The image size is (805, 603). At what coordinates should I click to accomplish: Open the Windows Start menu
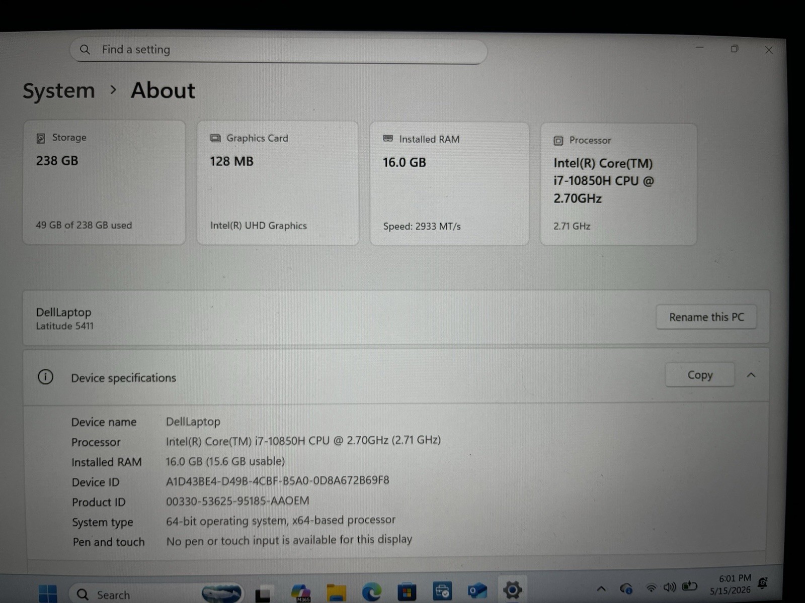[48, 593]
